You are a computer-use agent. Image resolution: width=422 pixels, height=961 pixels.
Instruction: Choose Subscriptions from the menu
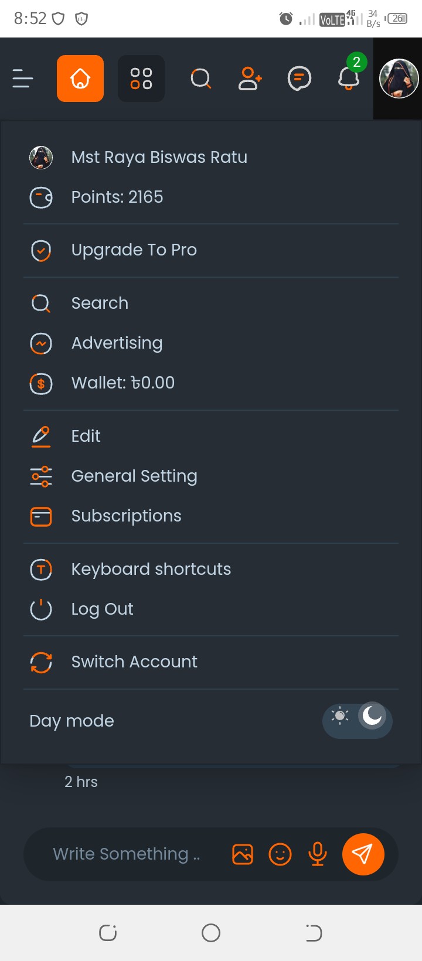pos(211,516)
